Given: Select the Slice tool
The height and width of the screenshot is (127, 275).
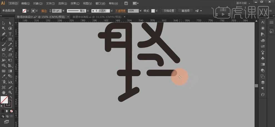Looking at the screenshot, I should tap(10, 87).
